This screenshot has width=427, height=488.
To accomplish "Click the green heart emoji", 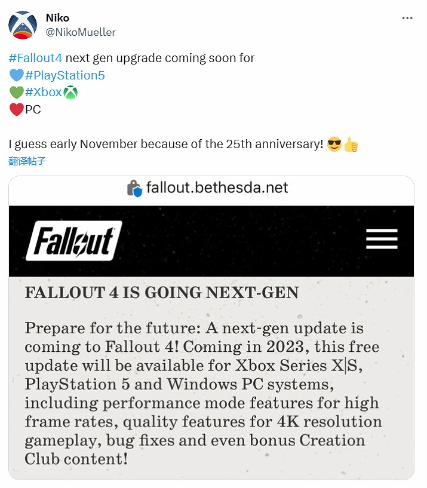I will click(16, 93).
